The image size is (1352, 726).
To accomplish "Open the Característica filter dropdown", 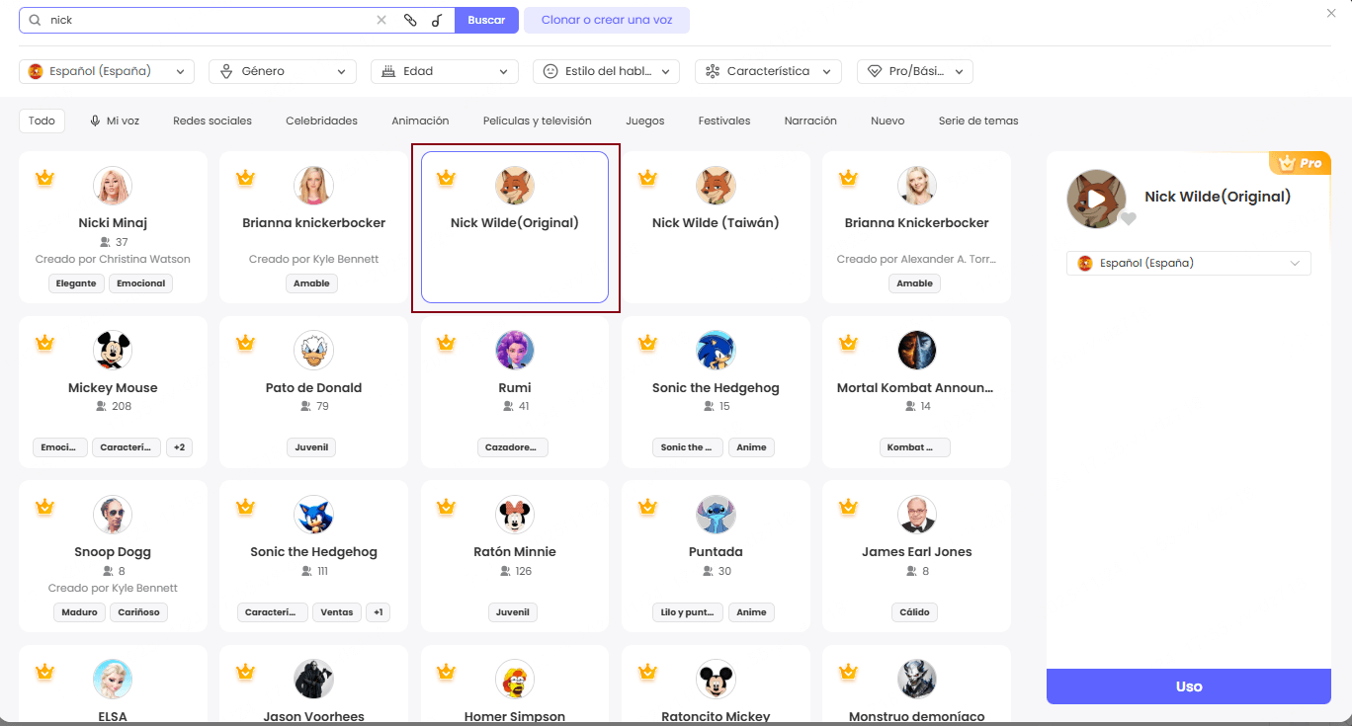I will [768, 71].
